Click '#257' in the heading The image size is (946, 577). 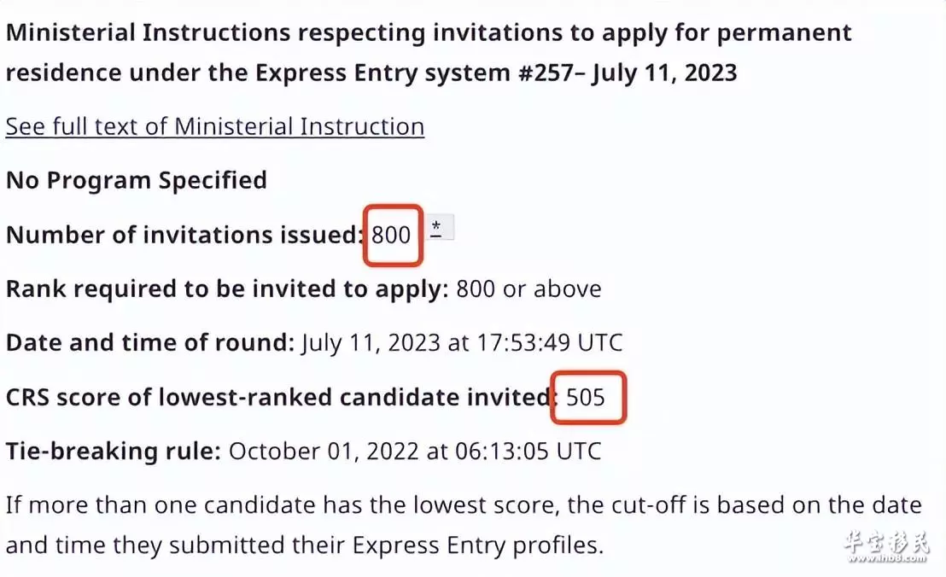pos(546,73)
